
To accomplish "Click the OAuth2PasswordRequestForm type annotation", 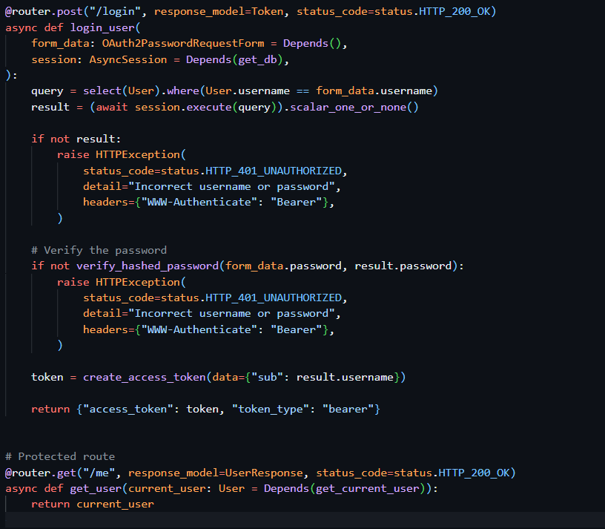I will 183,43.
